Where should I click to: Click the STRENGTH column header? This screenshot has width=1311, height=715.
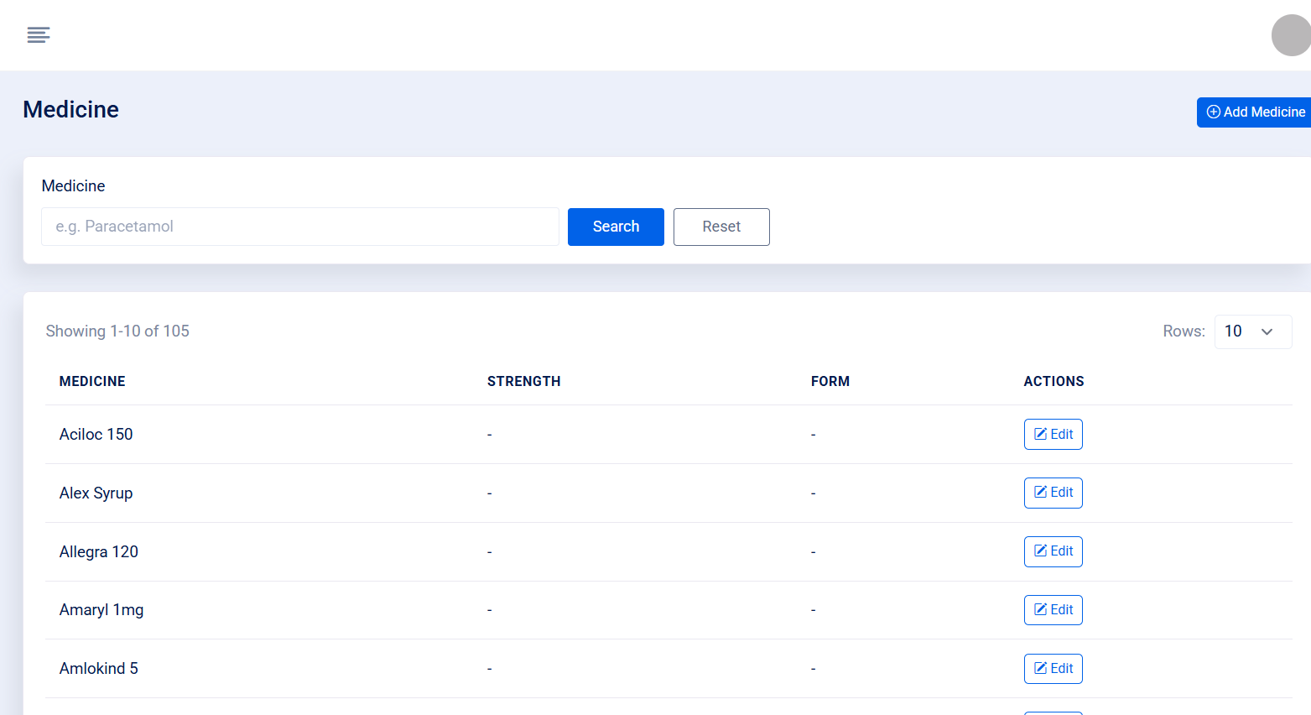(523, 381)
